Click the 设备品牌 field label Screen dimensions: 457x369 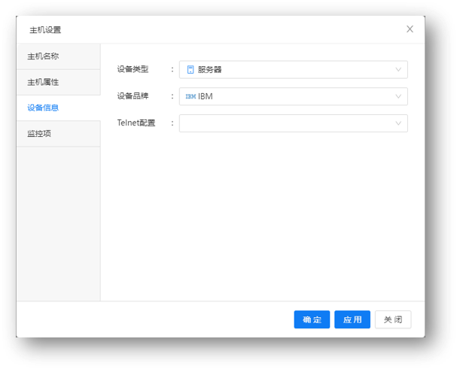[133, 96]
